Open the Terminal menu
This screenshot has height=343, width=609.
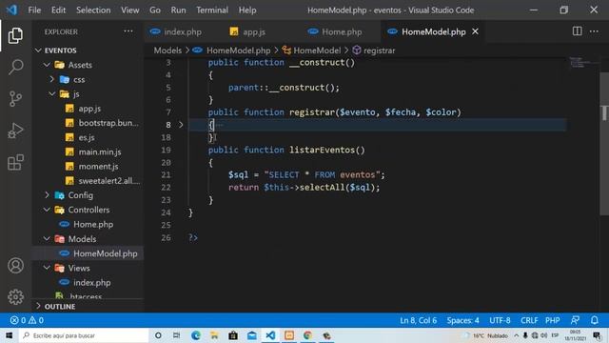(212, 10)
